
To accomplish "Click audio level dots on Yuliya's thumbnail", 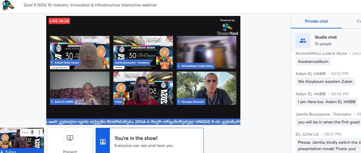I will pos(25,132).
